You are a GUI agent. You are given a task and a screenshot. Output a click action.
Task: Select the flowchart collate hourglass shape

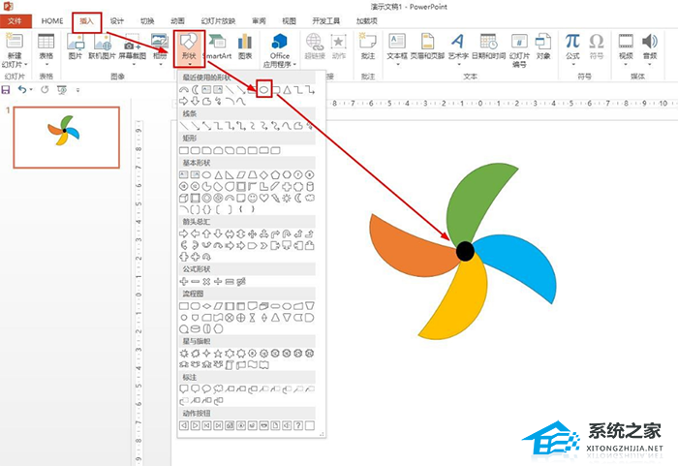coord(253,318)
